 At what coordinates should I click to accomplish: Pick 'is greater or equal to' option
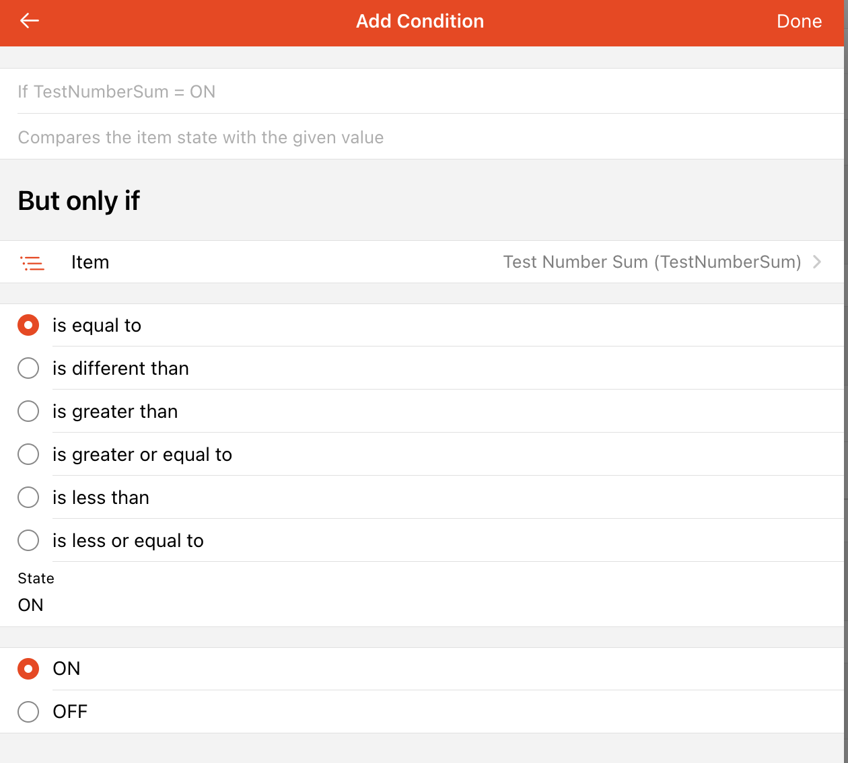[28, 454]
